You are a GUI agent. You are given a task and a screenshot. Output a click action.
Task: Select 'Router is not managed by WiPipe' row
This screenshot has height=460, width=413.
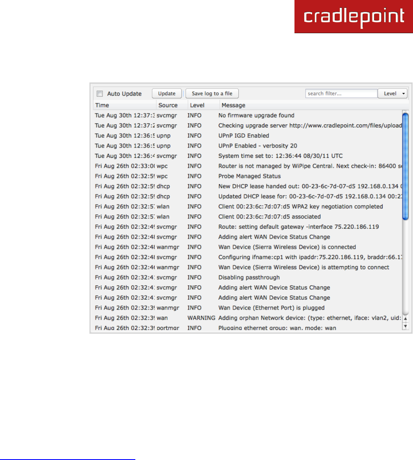[247, 166]
